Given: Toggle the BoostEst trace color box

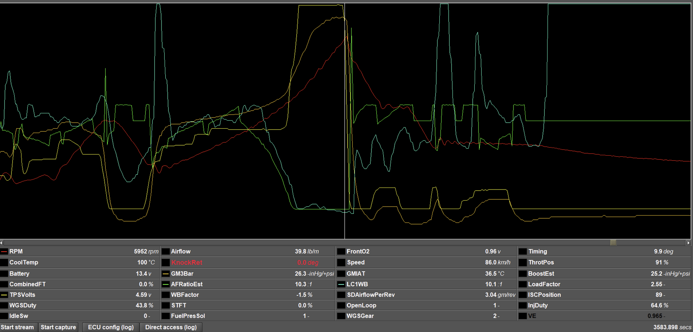Looking at the screenshot, I should pos(523,273).
